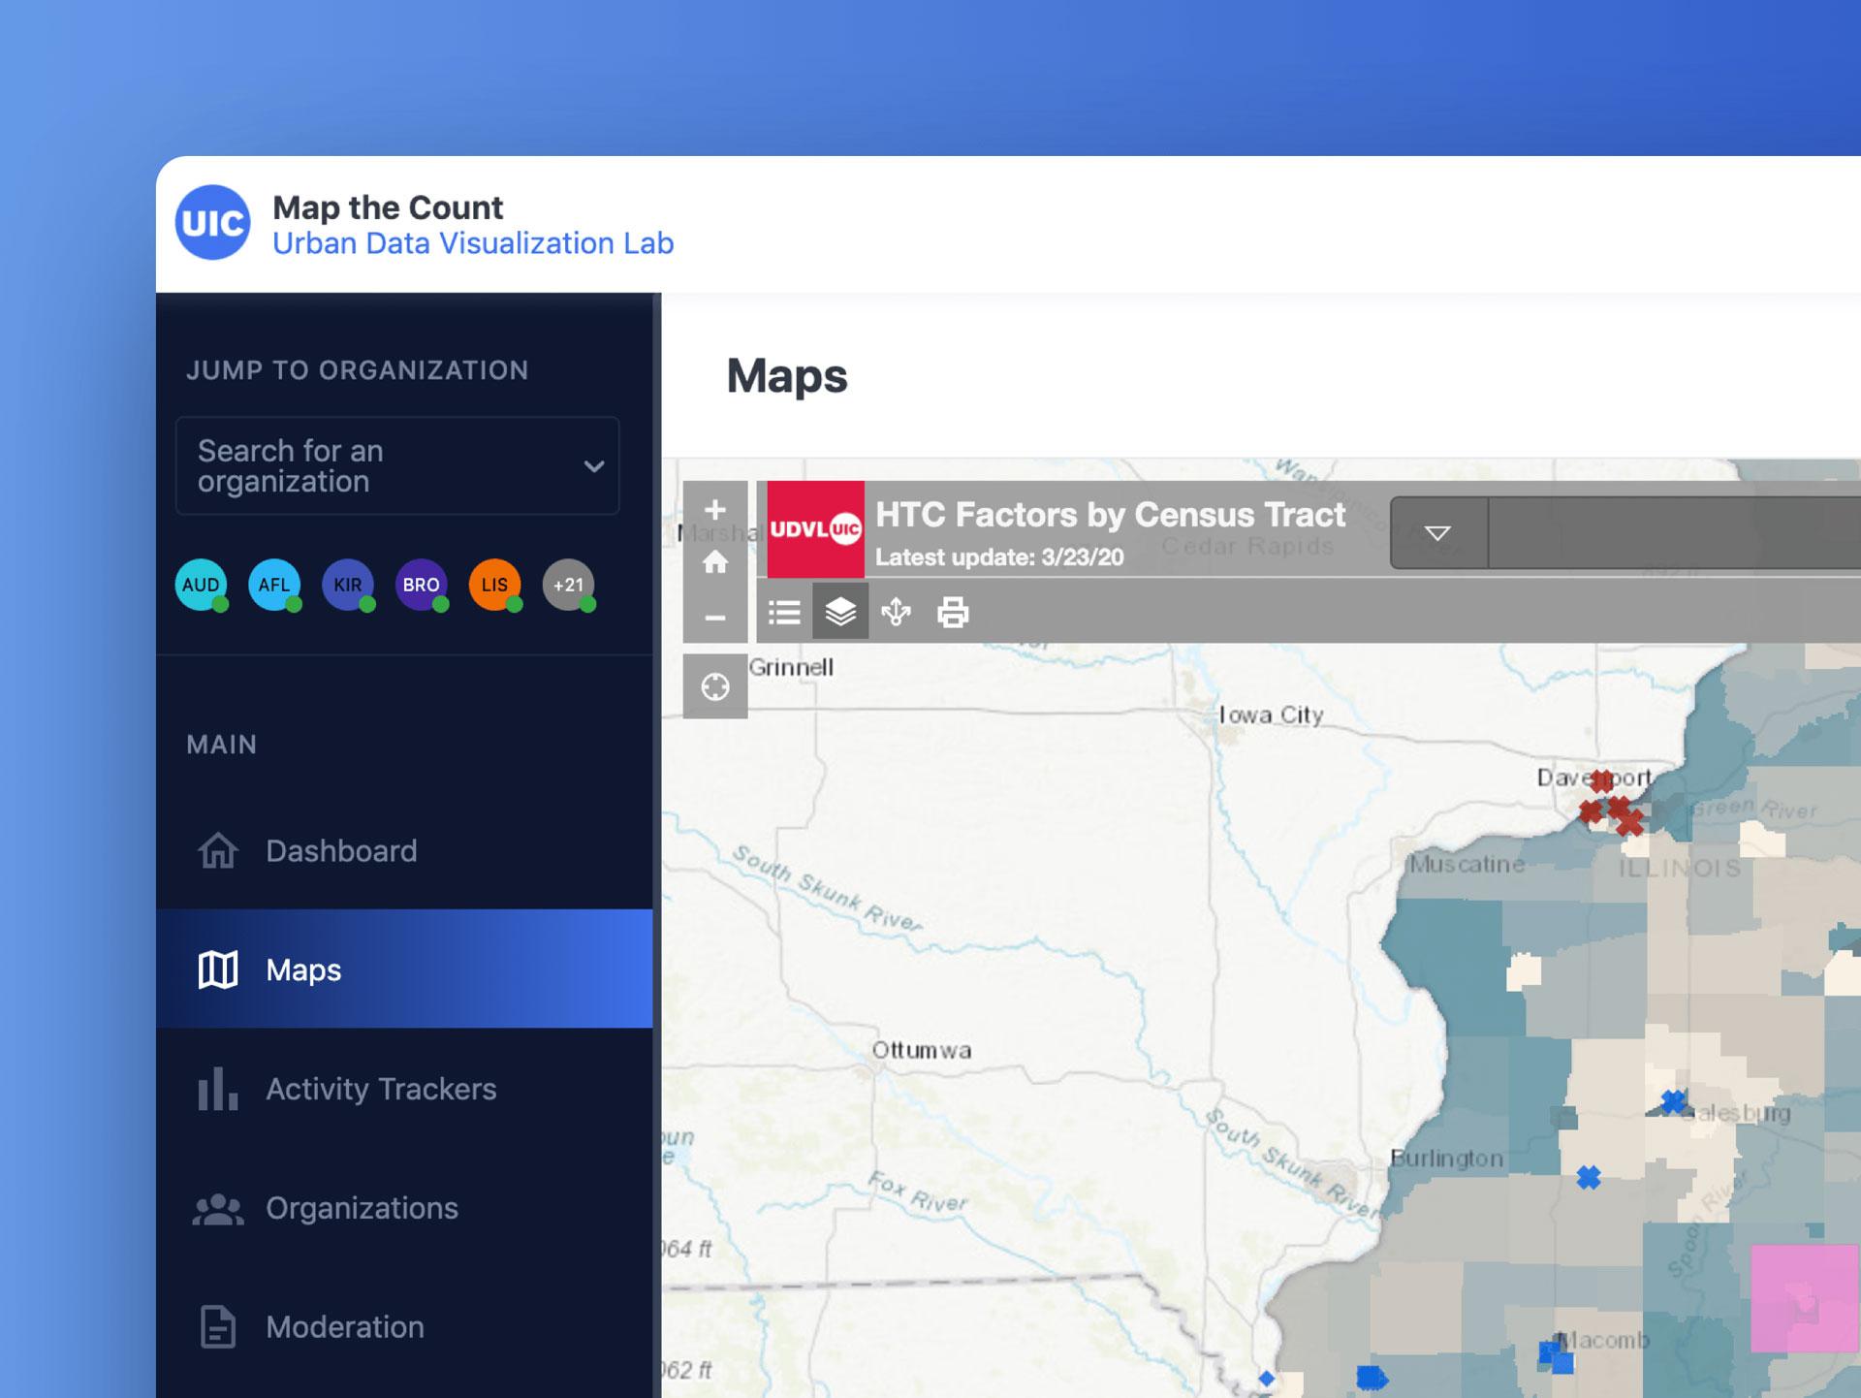
Task: Click the find my location crosshair icon
Action: [x=716, y=685]
